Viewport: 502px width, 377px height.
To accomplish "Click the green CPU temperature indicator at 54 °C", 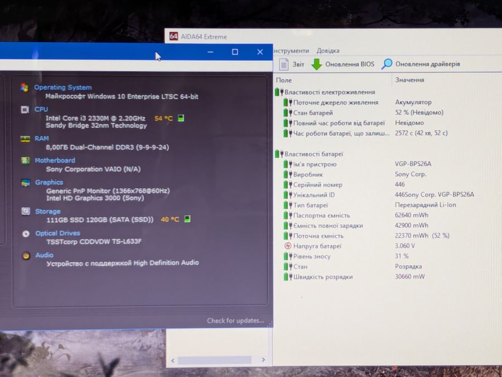I will click(x=181, y=118).
